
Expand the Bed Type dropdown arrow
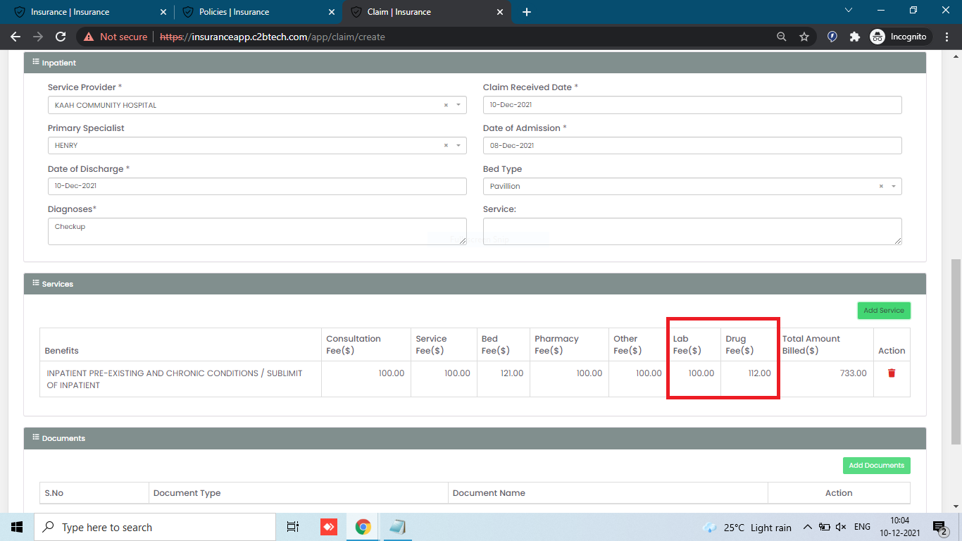tap(894, 187)
